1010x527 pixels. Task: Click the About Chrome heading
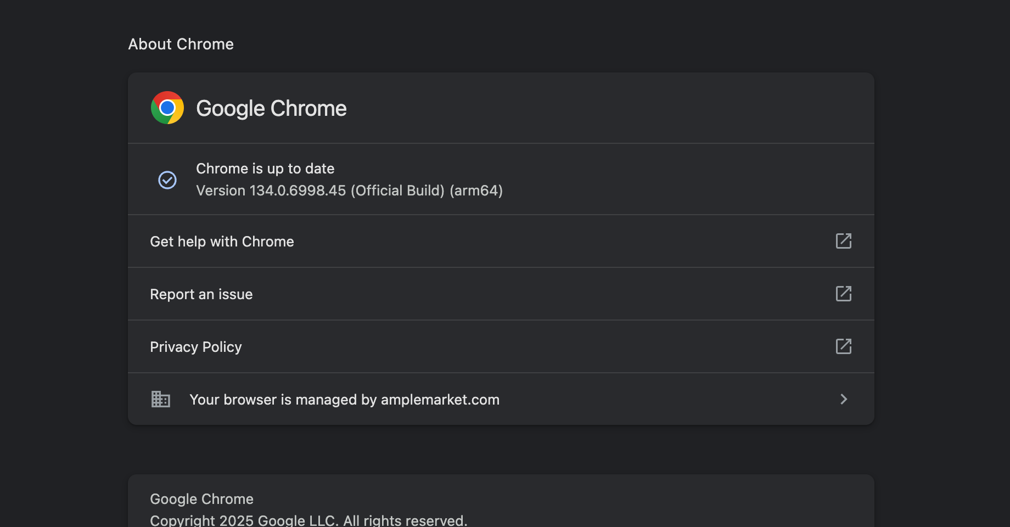pos(181,44)
